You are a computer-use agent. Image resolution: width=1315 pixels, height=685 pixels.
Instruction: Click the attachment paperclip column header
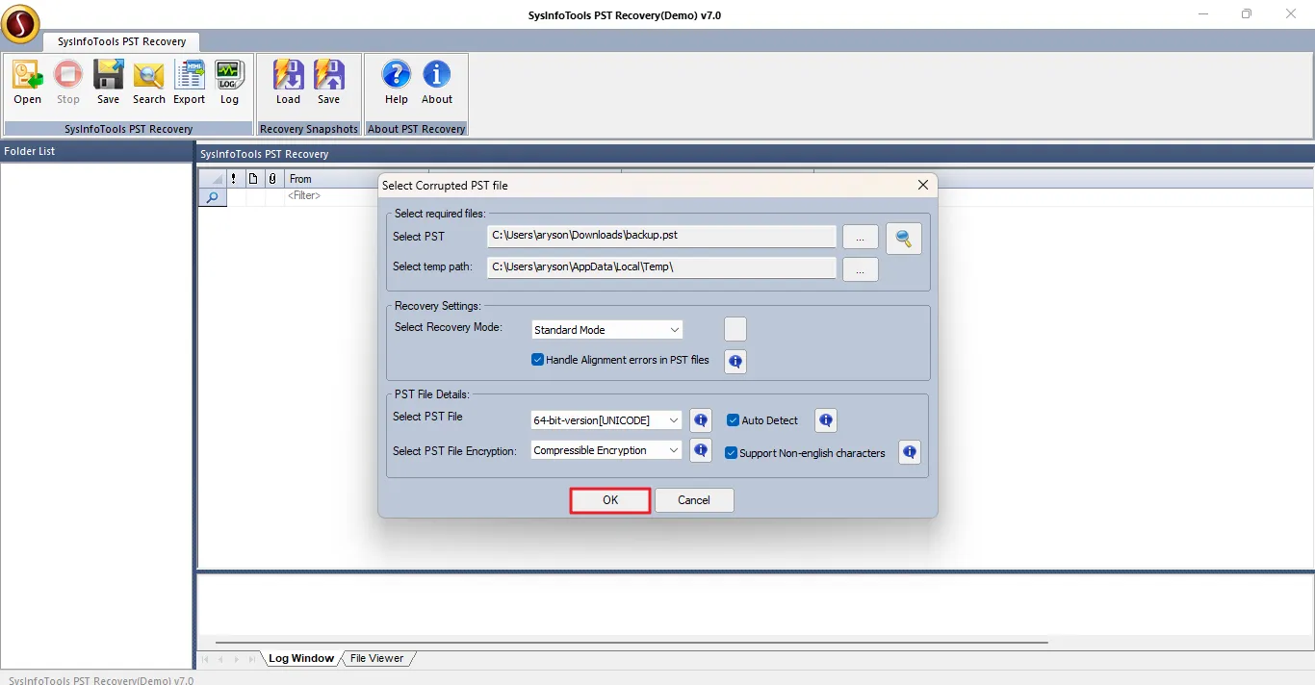(272, 179)
